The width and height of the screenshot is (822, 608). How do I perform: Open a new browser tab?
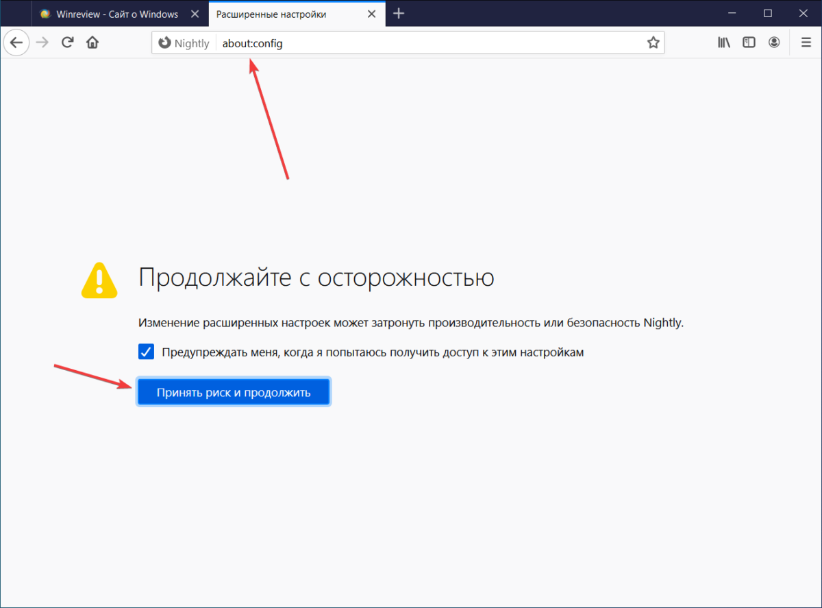coord(399,13)
